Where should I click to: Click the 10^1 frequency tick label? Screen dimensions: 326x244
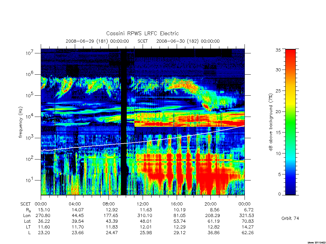[30, 180]
